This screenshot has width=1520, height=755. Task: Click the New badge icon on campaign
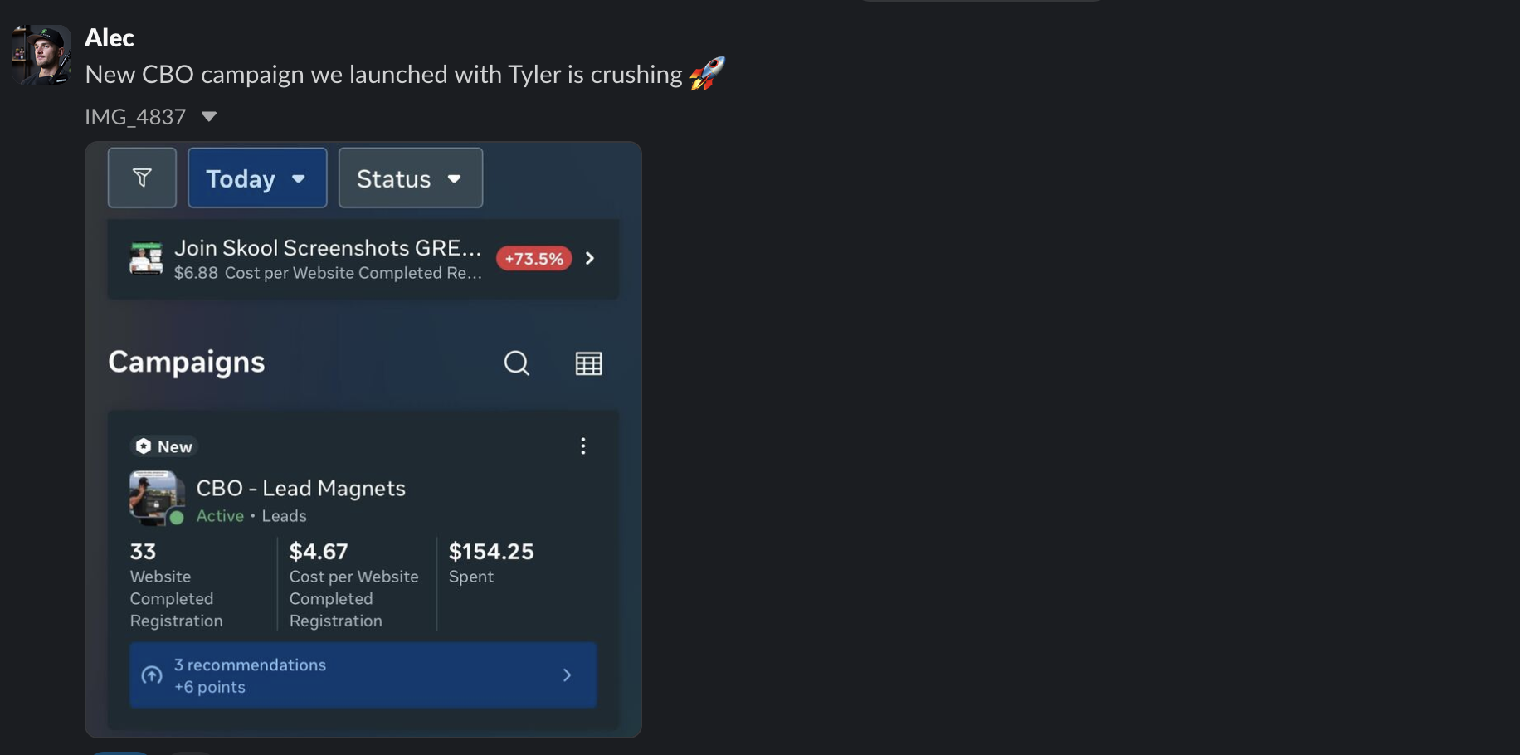click(x=144, y=446)
